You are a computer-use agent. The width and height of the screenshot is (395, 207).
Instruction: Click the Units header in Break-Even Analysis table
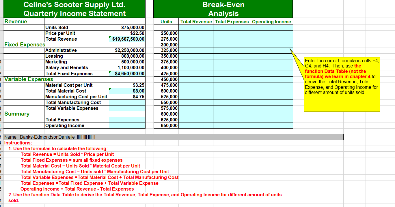[x=166, y=22]
